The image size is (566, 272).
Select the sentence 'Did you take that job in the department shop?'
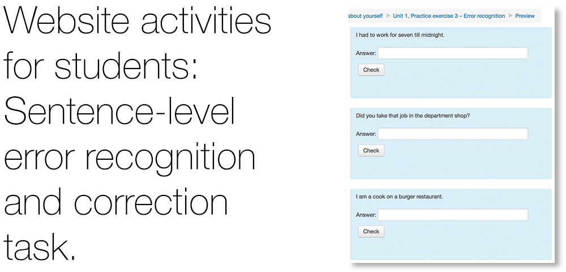[x=413, y=116]
